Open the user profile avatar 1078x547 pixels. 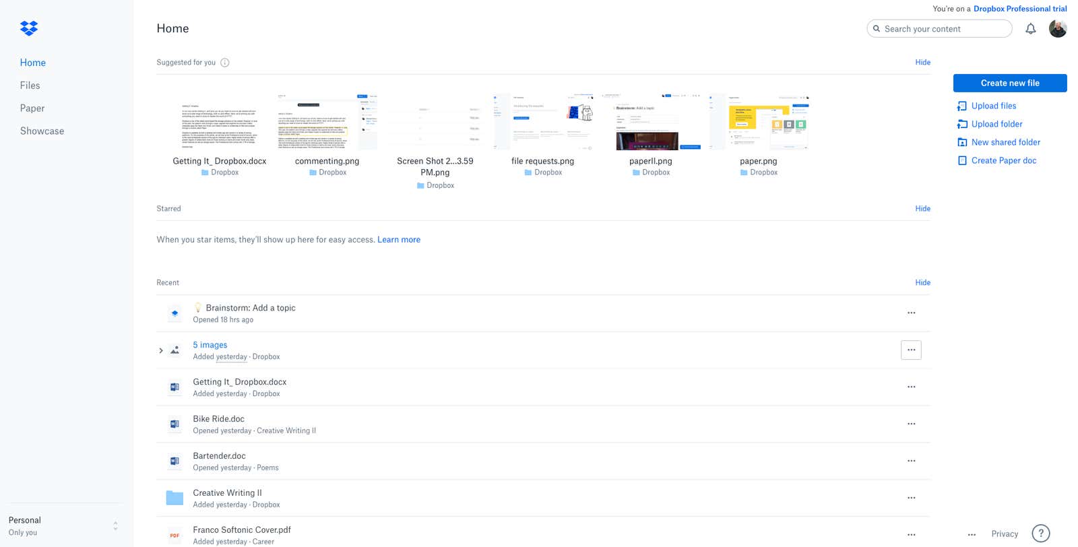tap(1058, 28)
